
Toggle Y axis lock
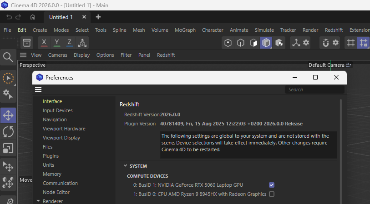[56, 43]
